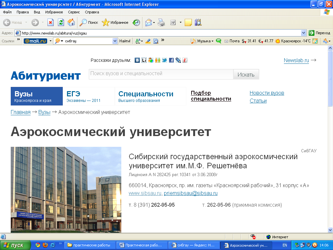Print the page with printer icon
The image size is (333, 250).
click(161, 22)
